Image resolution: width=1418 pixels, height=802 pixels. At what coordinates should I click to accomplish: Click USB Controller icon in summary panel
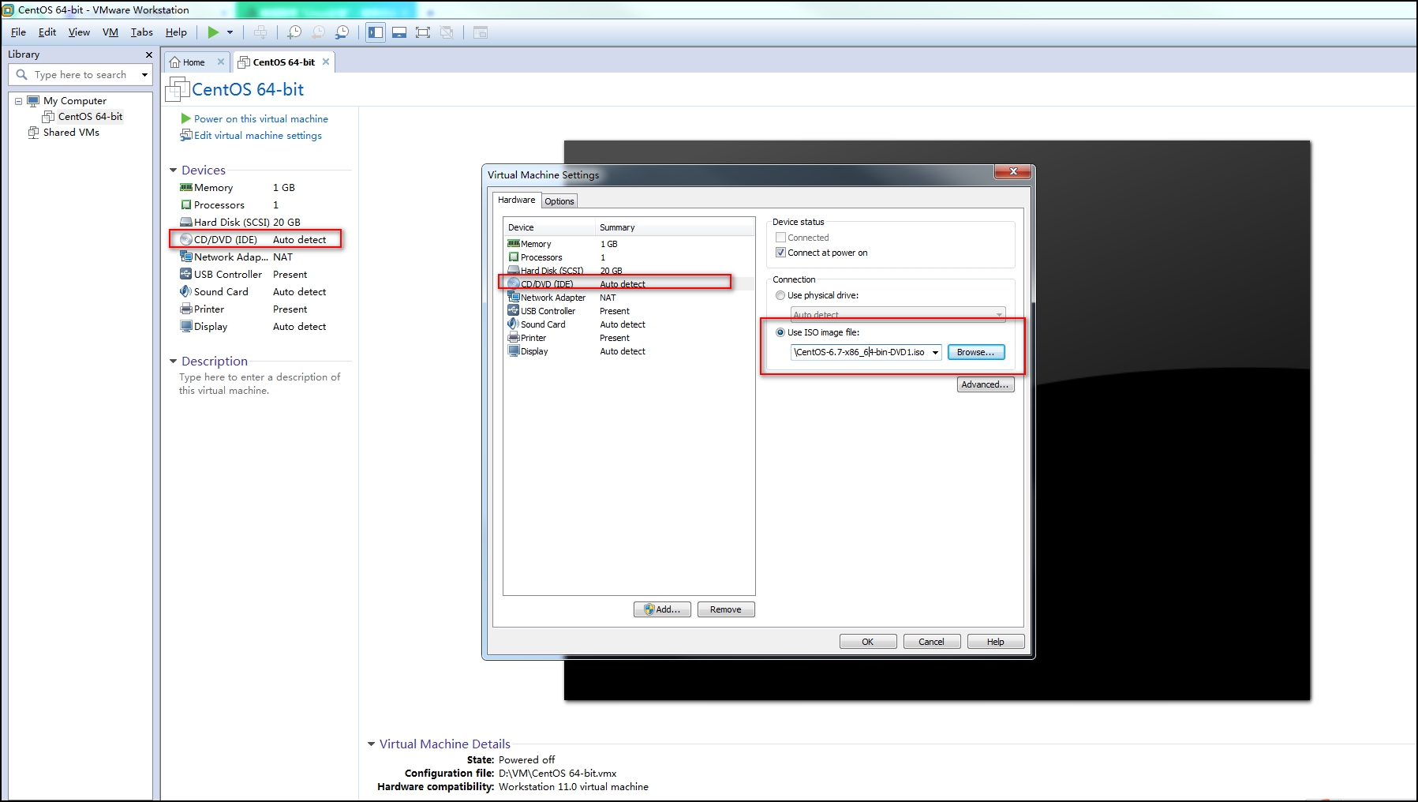(x=186, y=275)
